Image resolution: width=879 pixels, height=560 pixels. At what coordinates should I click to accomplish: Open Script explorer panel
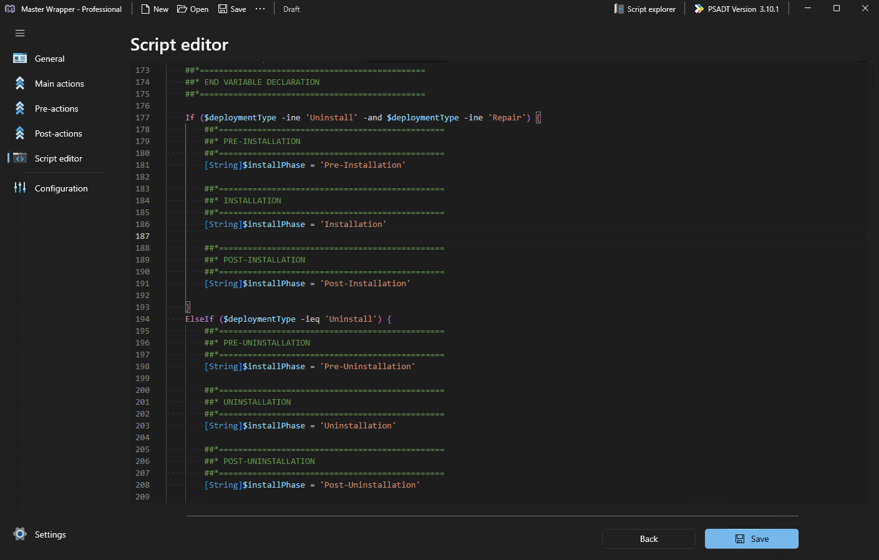tap(645, 9)
